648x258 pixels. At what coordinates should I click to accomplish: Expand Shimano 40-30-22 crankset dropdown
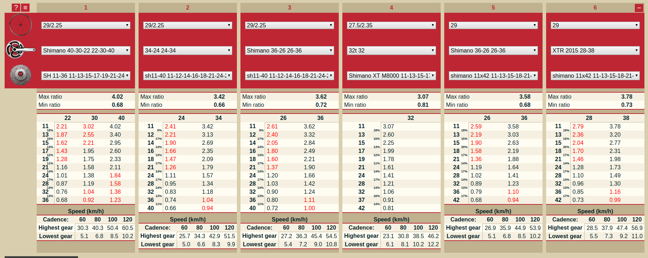(x=85, y=50)
